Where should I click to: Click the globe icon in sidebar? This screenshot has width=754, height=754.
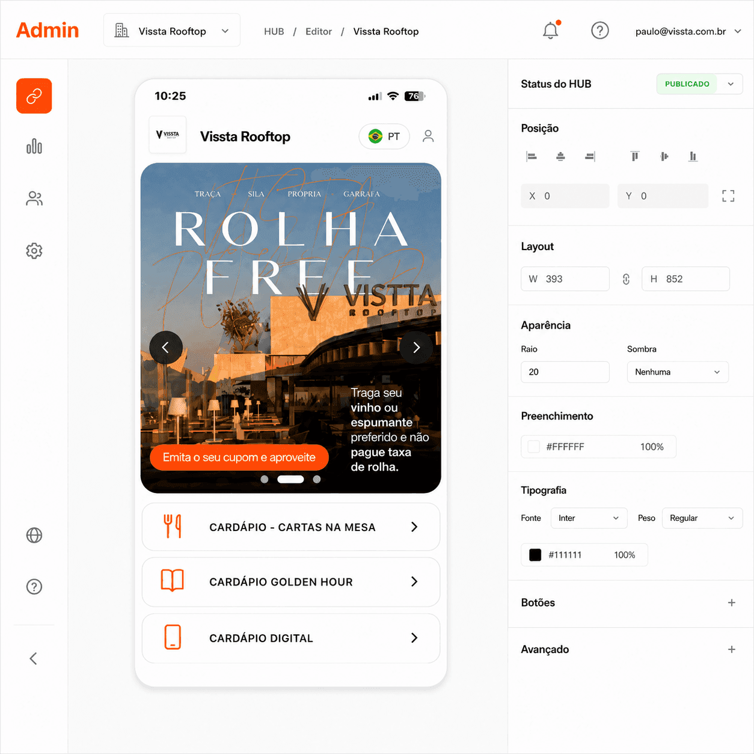(34, 535)
